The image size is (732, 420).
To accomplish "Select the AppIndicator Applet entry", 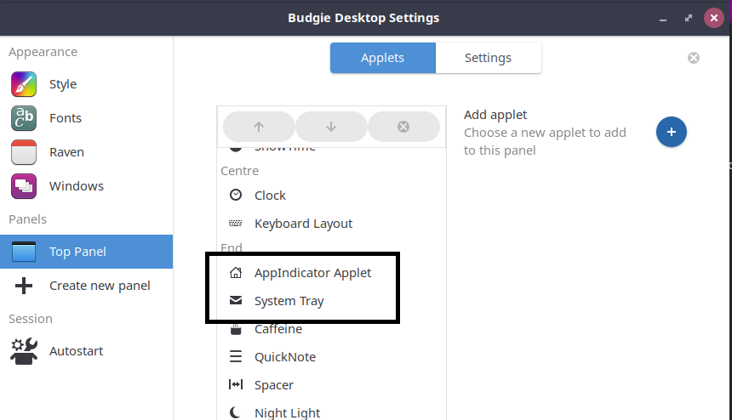I will [312, 273].
